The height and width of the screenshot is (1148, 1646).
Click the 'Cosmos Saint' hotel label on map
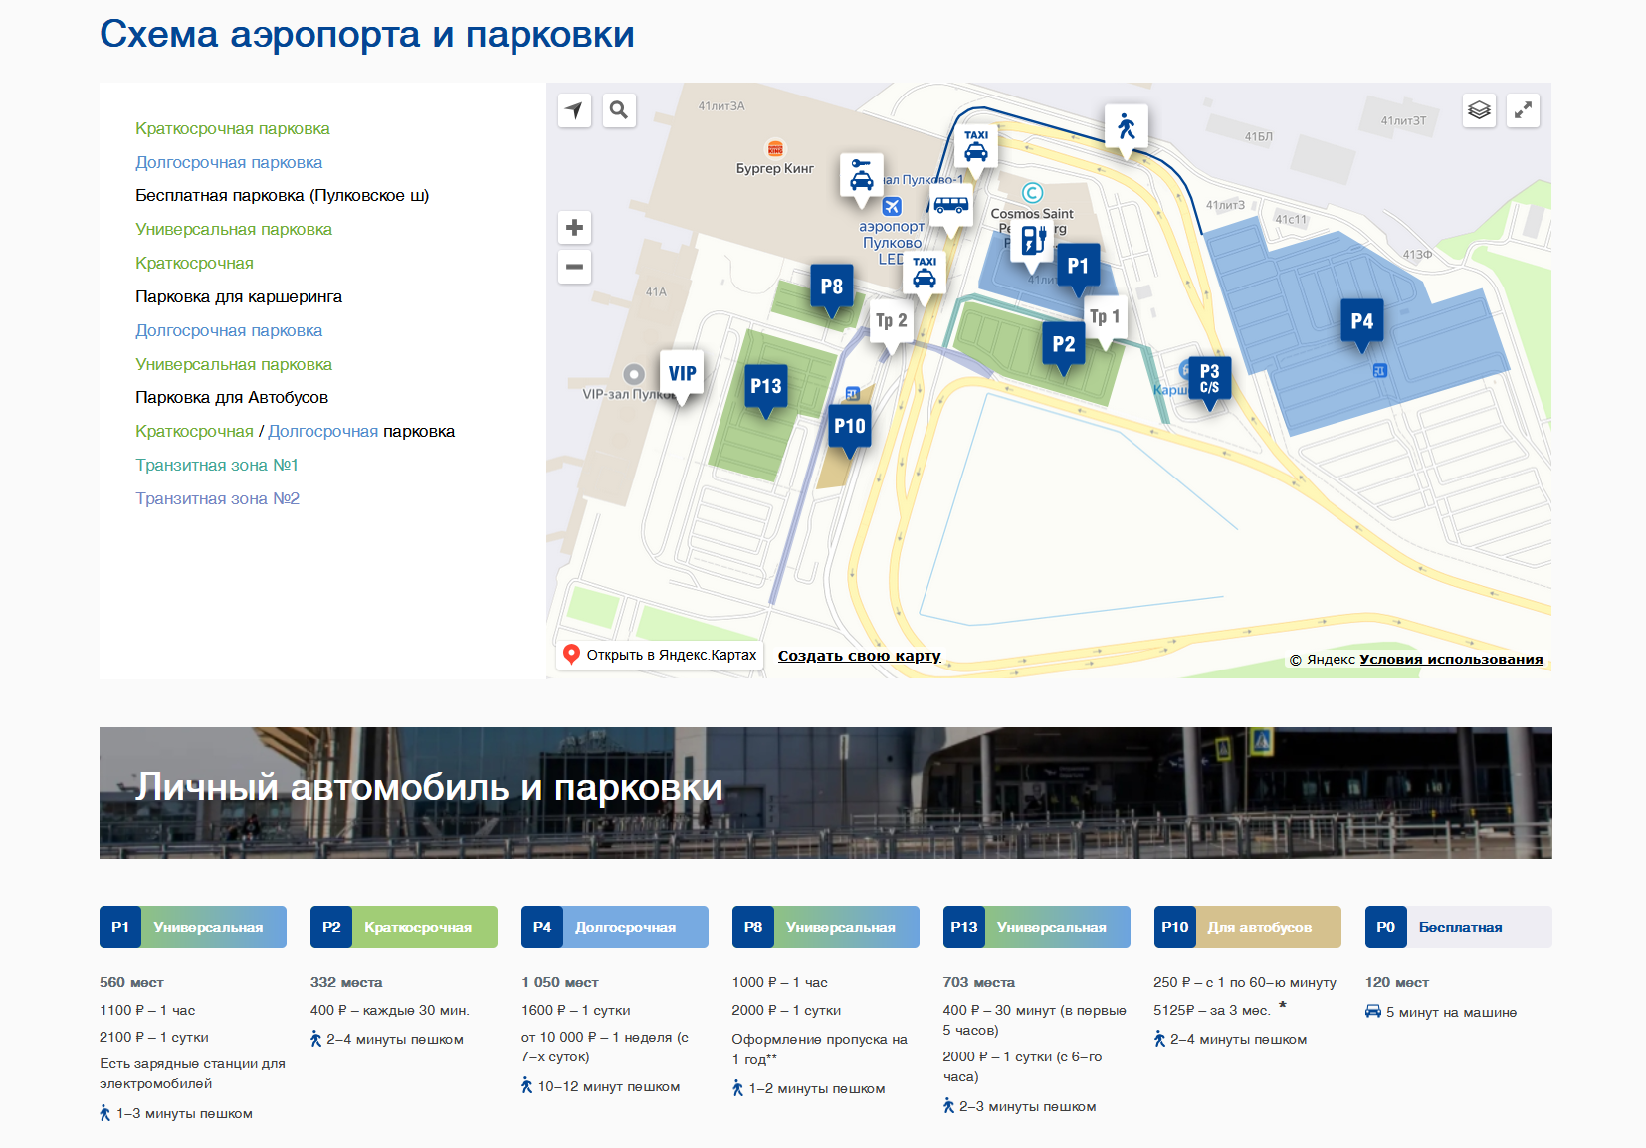click(x=1032, y=213)
